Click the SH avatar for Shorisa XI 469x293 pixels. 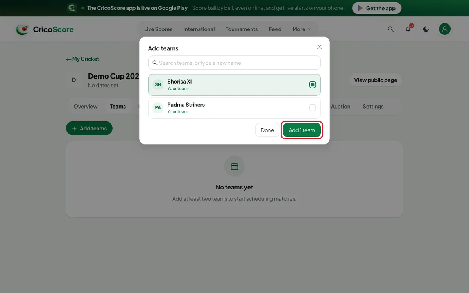[x=158, y=84]
